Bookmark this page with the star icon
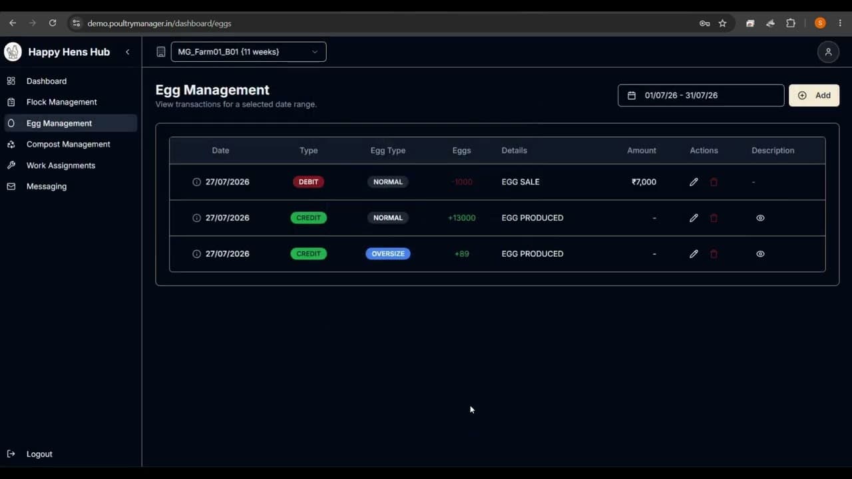The image size is (852, 479). [722, 23]
